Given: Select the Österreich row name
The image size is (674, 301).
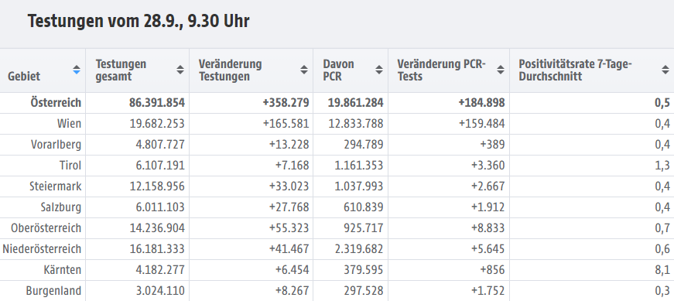Looking at the screenshot, I should coord(56,103).
